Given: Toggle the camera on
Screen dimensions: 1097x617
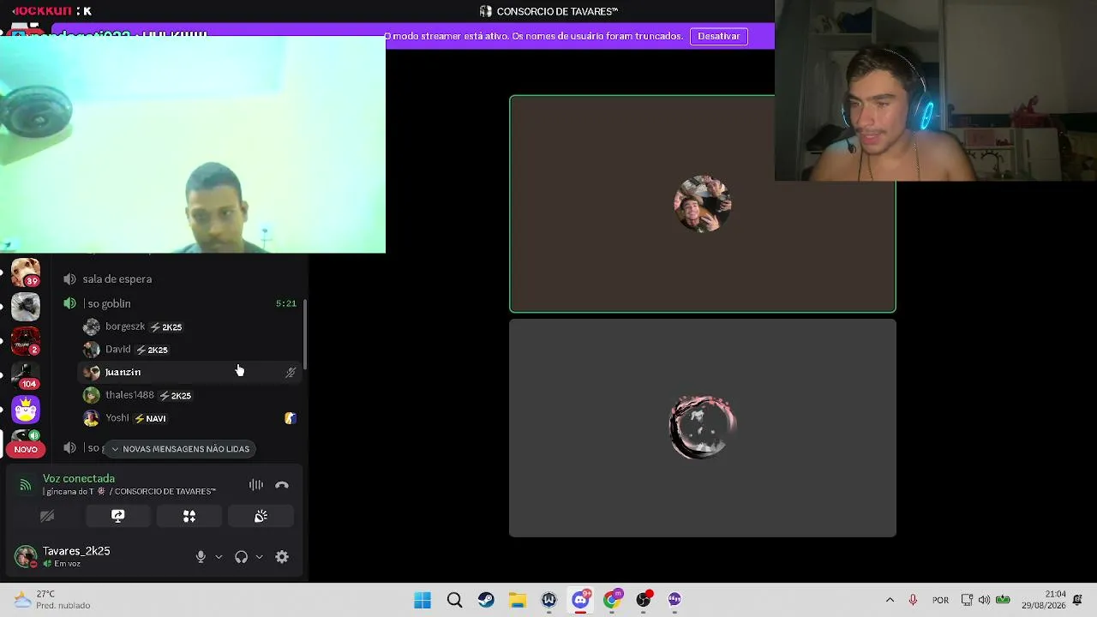Looking at the screenshot, I should (x=47, y=516).
